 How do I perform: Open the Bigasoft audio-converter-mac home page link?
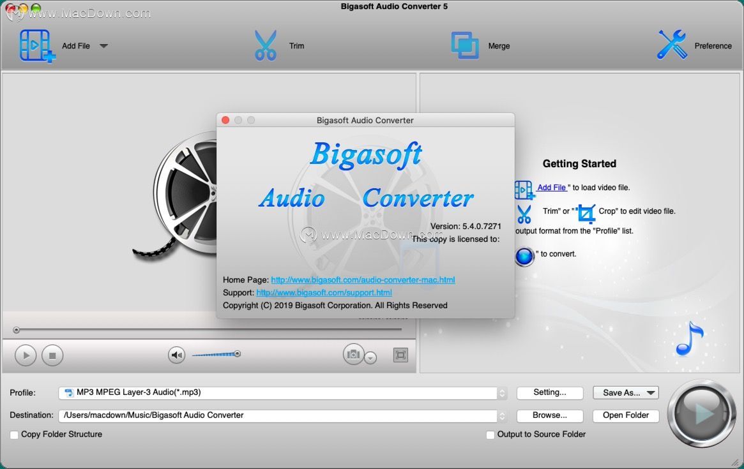[x=363, y=279]
